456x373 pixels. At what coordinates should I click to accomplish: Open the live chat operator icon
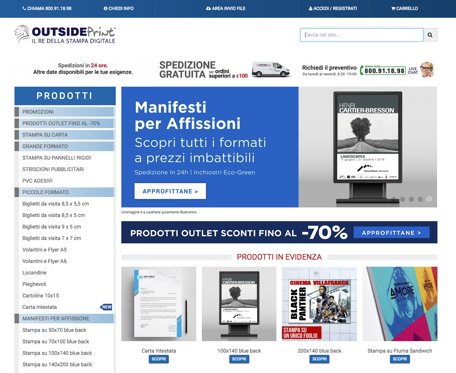pyautogui.click(x=427, y=70)
